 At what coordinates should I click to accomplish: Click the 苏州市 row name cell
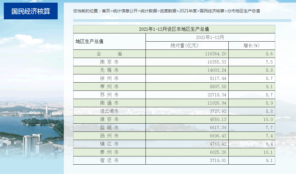click(109, 95)
